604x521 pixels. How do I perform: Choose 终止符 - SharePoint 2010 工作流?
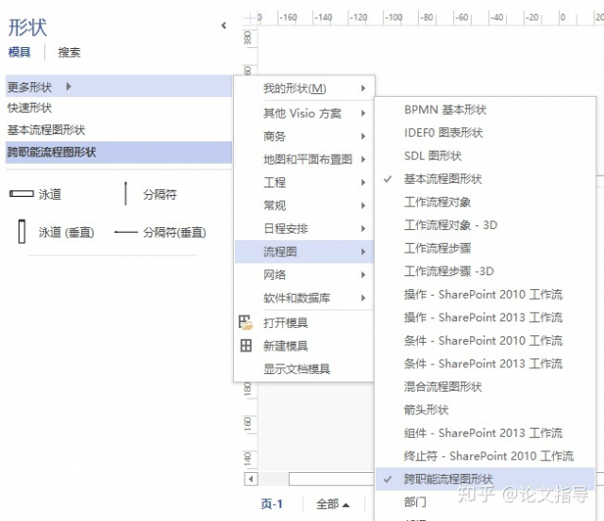[485, 456]
